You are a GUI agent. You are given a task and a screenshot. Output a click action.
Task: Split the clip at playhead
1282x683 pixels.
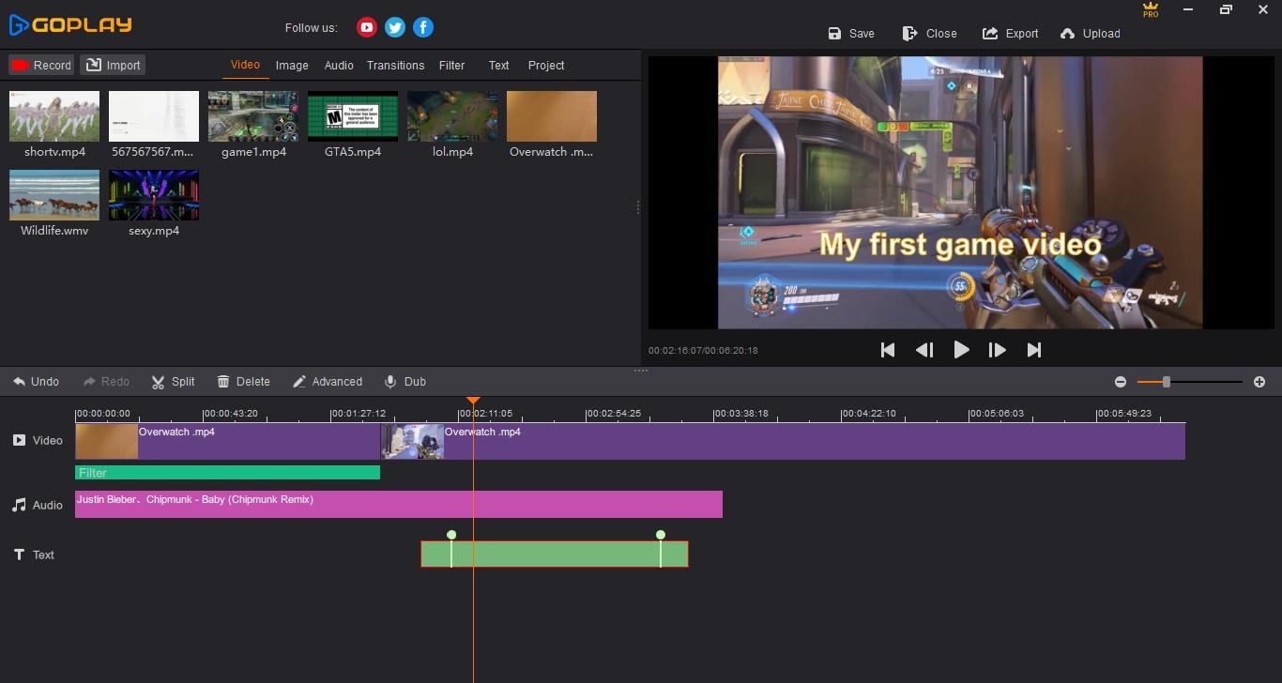174,382
